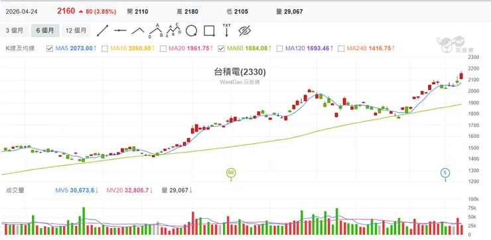Select the angle line drawing tool
The image size is (491, 240).
138,30
